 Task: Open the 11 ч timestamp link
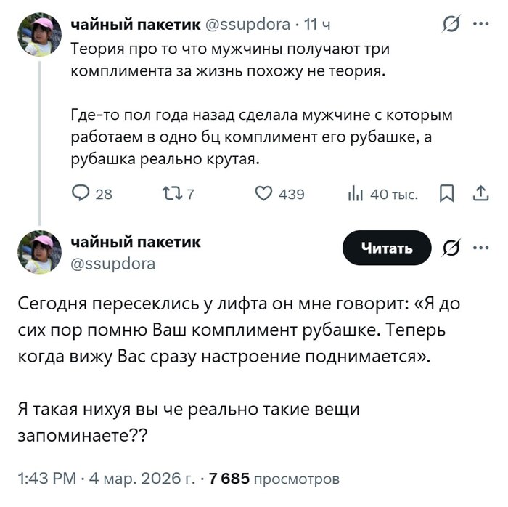tap(317, 25)
